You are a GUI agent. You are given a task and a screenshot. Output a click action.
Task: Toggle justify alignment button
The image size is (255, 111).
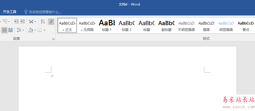[4, 30]
